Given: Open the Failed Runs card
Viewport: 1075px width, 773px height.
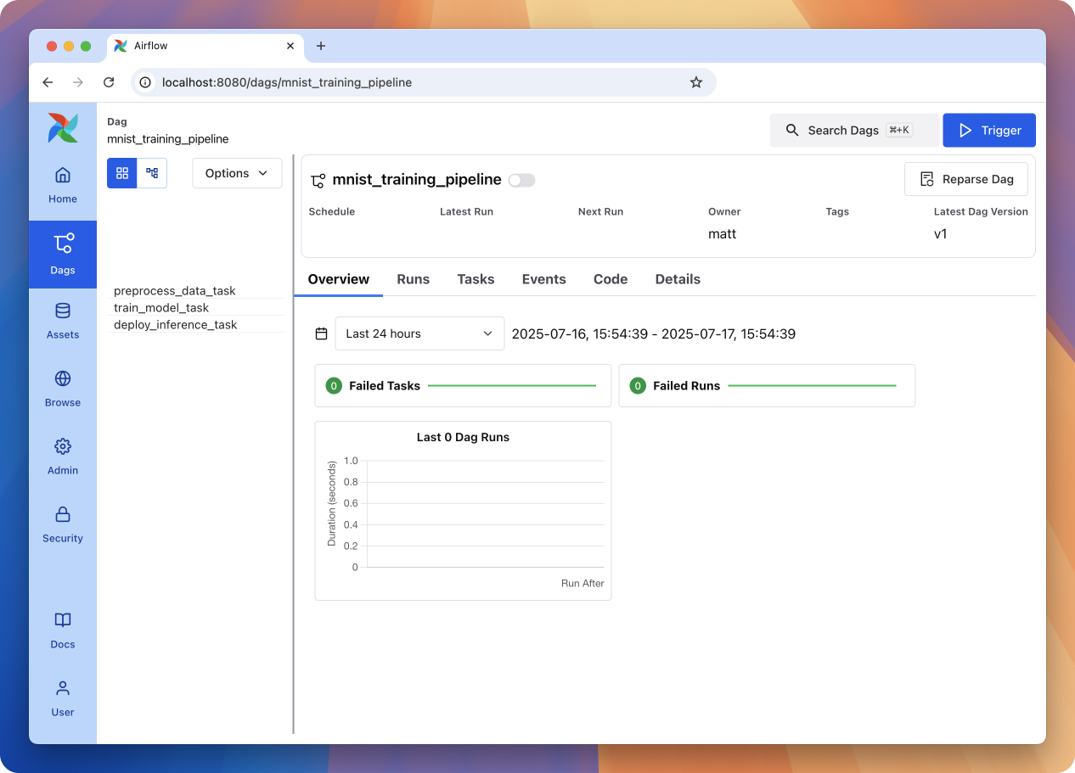Looking at the screenshot, I should click(767, 385).
